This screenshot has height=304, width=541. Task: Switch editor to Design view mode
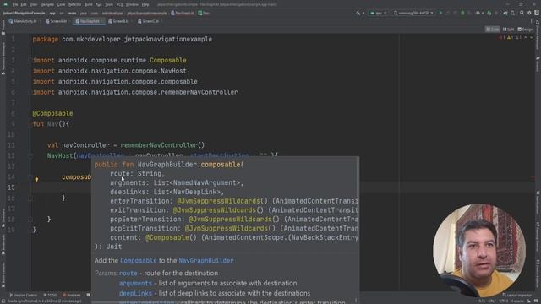pos(525,30)
